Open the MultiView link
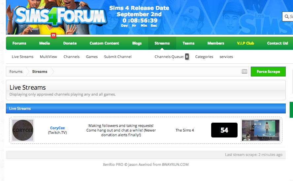Viewport: 293px width, 181px height. pyautogui.click(x=49, y=57)
